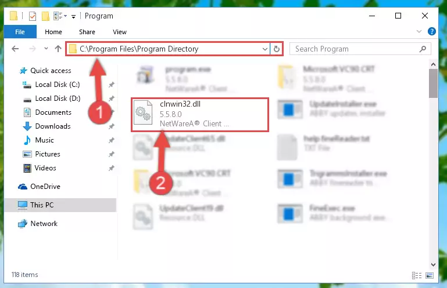
Task: Switch to details view in status bar
Action: point(417,275)
